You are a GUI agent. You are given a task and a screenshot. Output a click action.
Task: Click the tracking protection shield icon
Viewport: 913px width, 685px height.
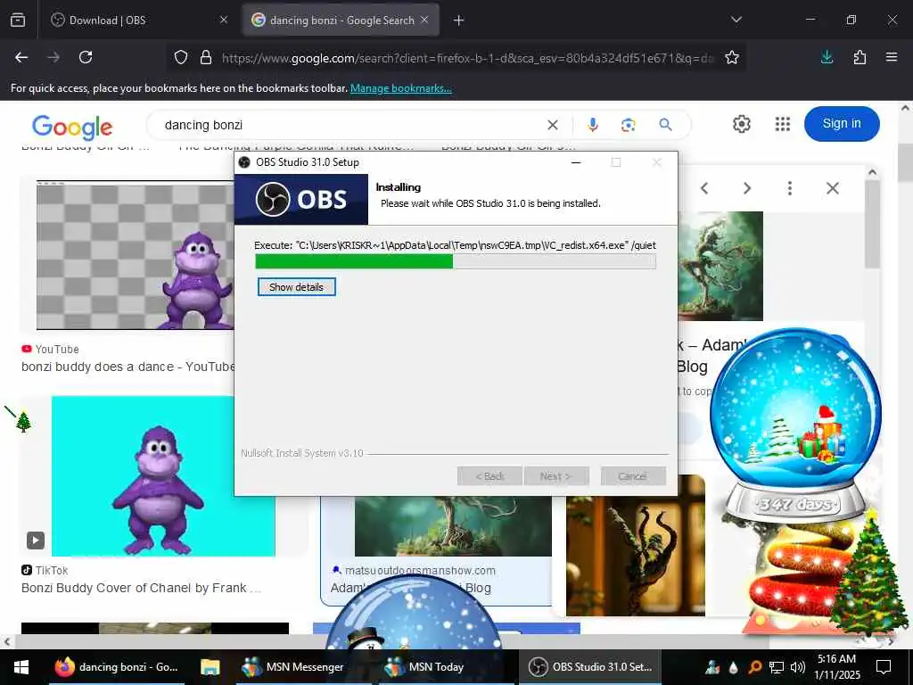point(181,57)
